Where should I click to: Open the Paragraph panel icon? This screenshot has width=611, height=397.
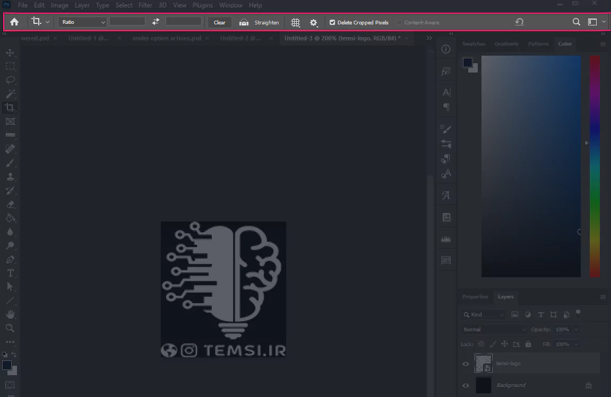pos(446,107)
